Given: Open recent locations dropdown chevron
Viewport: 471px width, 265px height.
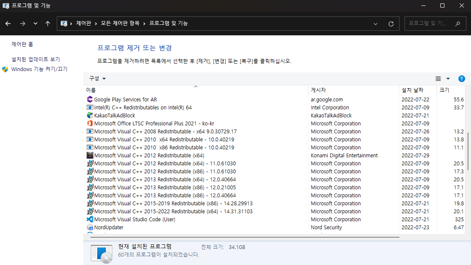Looking at the screenshot, I should tap(35, 24).
